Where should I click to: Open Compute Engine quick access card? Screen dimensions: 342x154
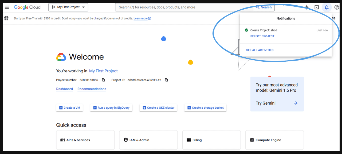(x=274, y=140)
